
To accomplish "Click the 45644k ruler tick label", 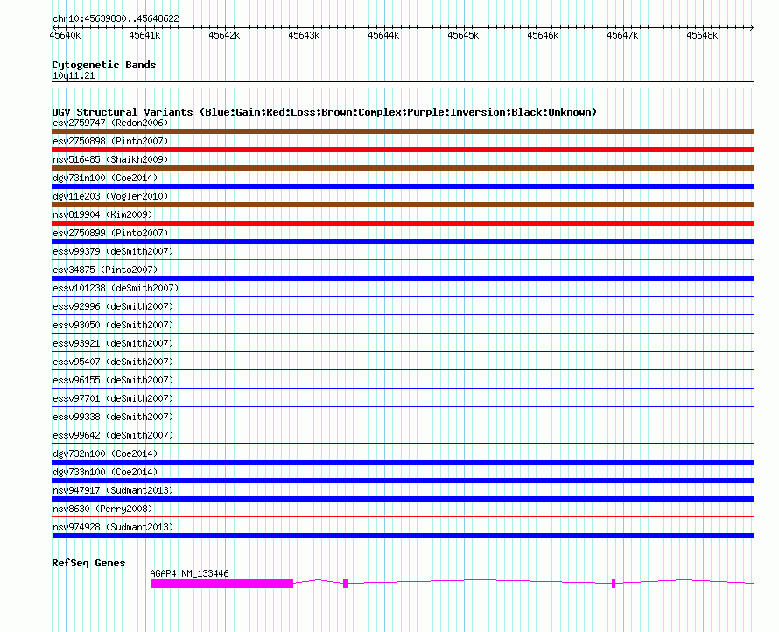I will 383,35.
